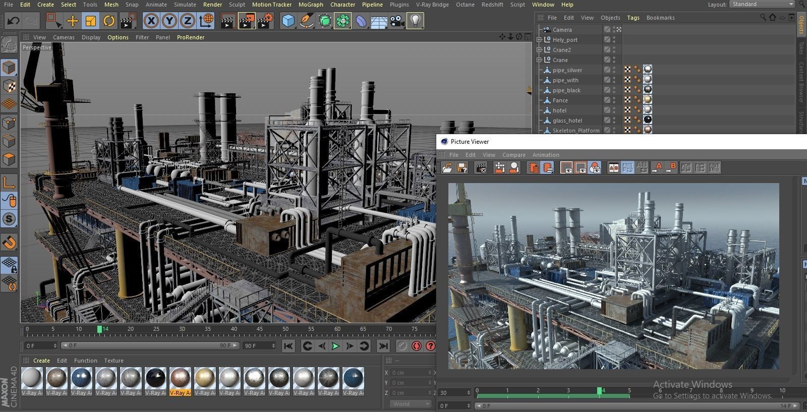
Task: Play the animation forward
Action: coord(335,346)
